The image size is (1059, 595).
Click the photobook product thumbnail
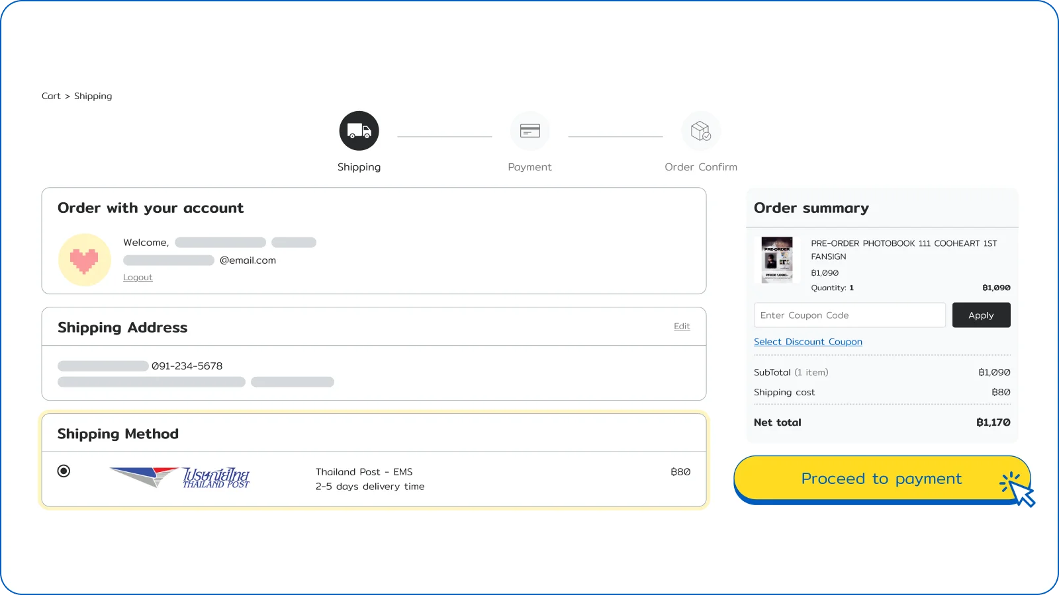click(776, 260)
